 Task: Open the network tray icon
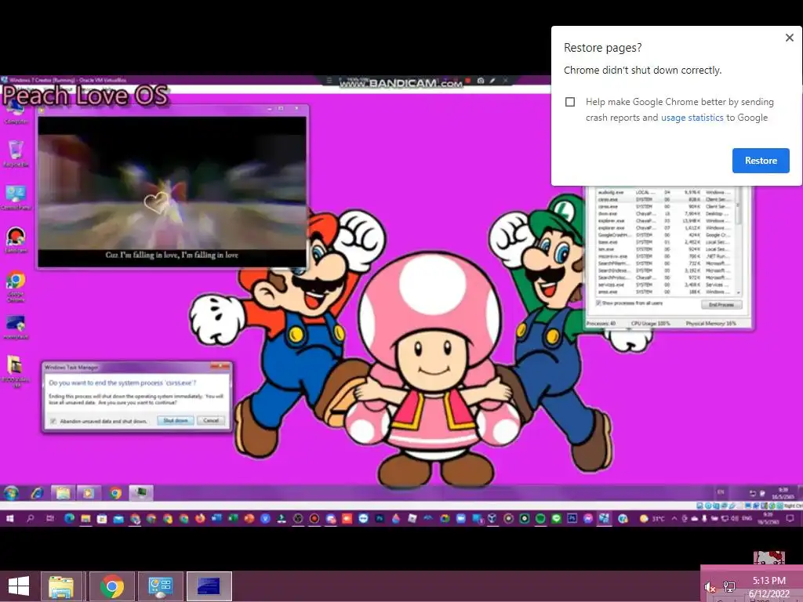[x=729, y=586]
